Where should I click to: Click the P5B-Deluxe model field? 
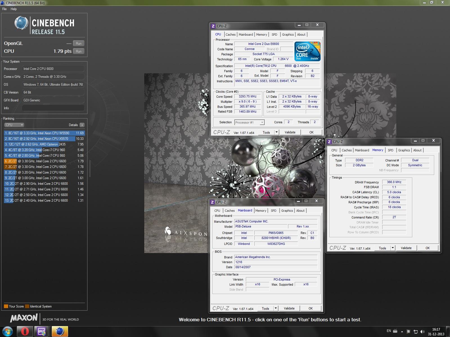point(261,226)
